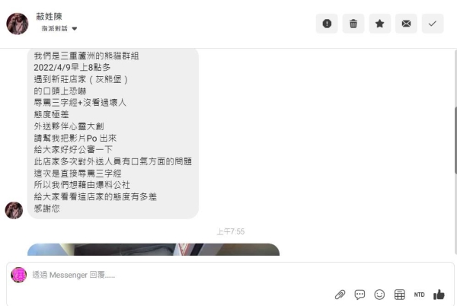
Task: Open saved replies speech bubble icon
Action: tap(360, 295)
